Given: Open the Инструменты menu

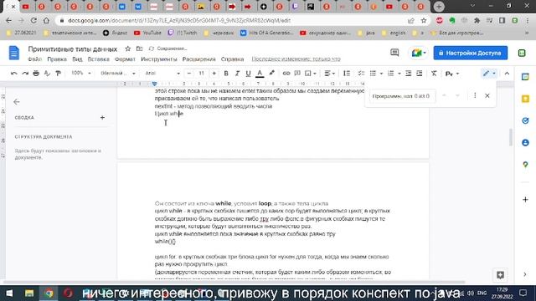Looking at the screenshot, I should 159,59.
